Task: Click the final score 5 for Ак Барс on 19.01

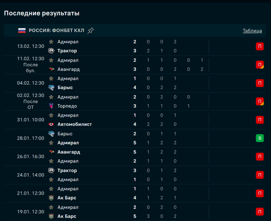Action: click(x=135, y=216)
